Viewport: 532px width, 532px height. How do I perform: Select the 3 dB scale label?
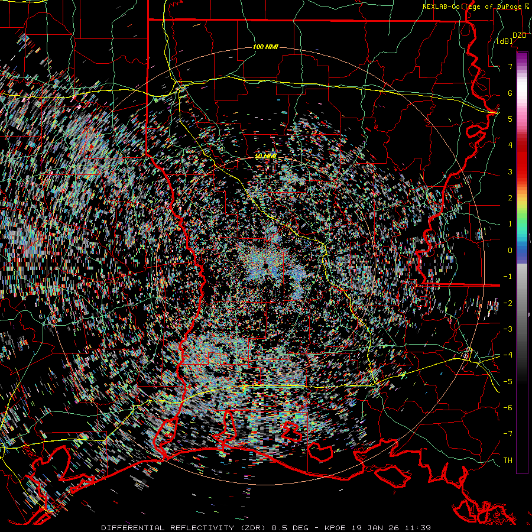(510, 171)
